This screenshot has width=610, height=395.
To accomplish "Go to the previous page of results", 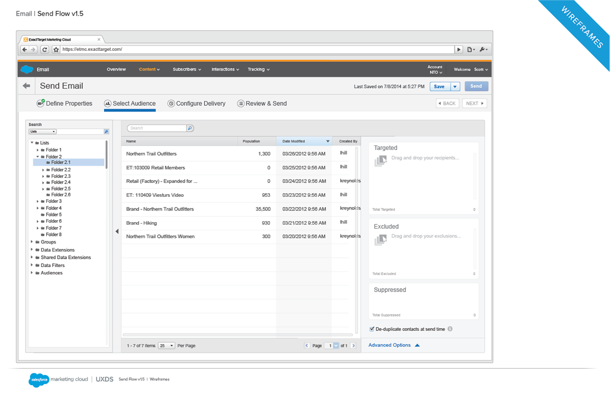I will coord(307,346).
